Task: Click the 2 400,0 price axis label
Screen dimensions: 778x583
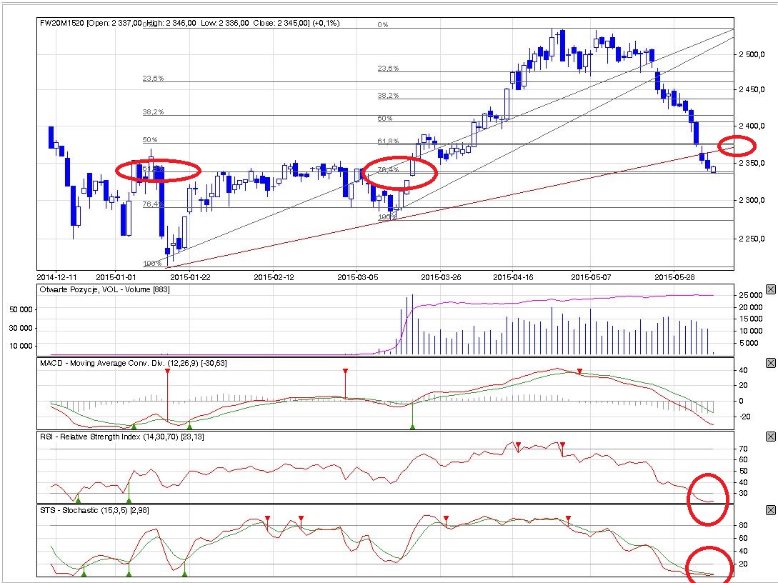Action: click(x=752, y=126)
